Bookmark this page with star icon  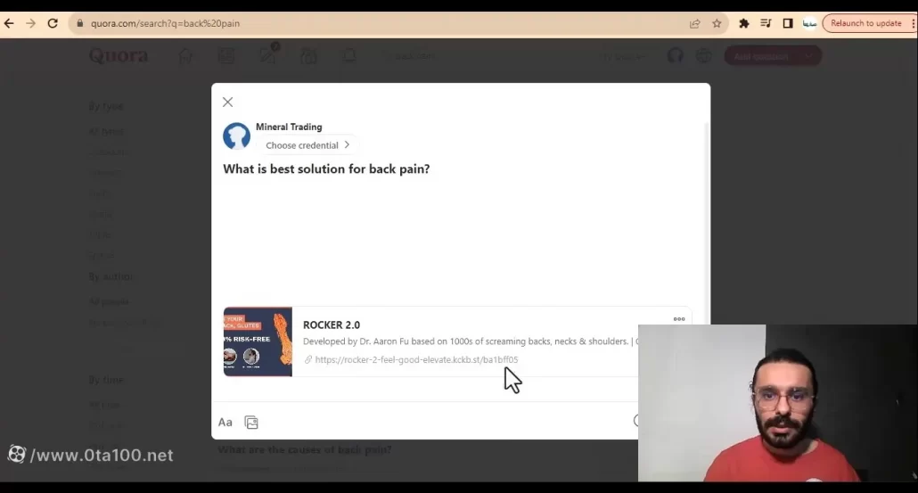click(x=717, y=23)
